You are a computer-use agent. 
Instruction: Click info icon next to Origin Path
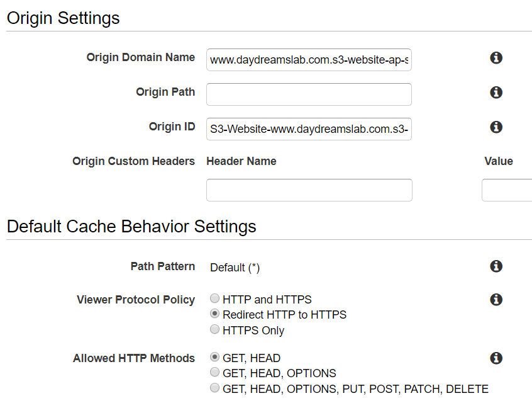pyautogui.click(x=496, y=93)
